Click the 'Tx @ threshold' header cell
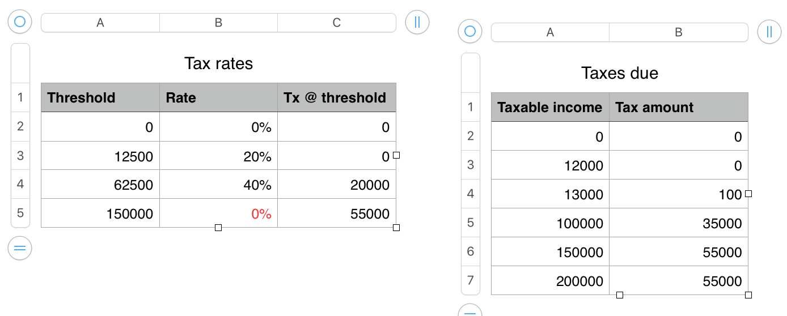The width and height of the screenshot is (787, 316). click(336, 97)
